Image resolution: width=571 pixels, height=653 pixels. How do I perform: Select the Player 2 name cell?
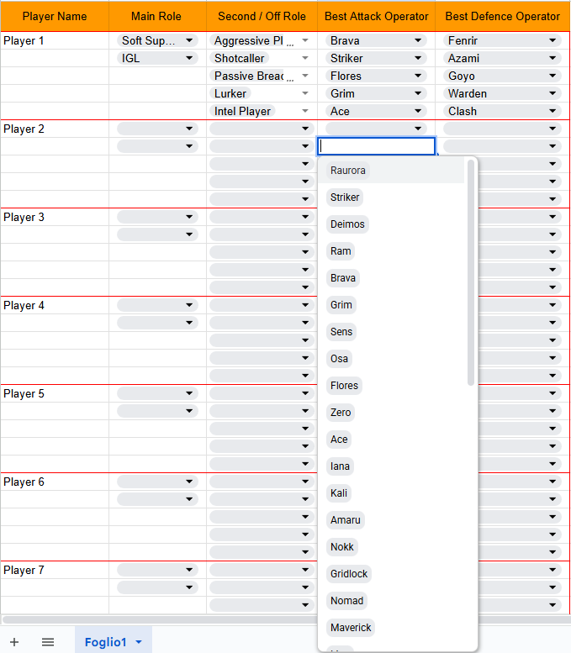tap(55, 129)
